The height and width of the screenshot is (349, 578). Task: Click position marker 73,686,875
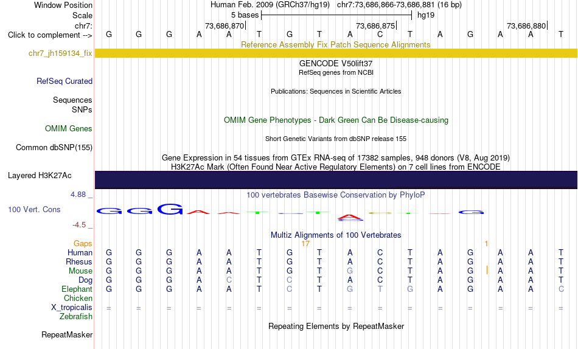[x=375, y=26]
